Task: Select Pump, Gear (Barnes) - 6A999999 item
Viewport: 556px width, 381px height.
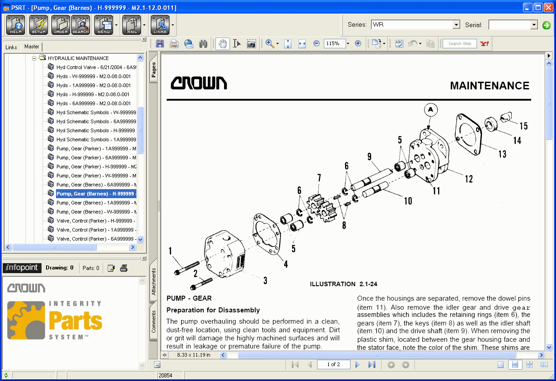Action: tap(96, 185)
